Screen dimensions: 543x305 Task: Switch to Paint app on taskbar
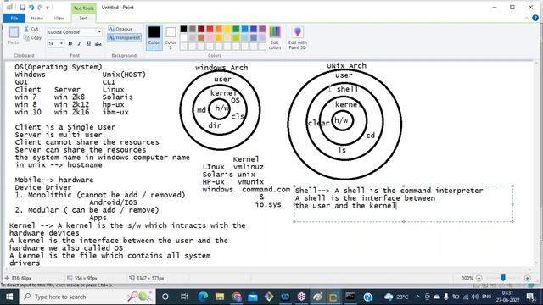pyautogui.click(x=317, y=297)
